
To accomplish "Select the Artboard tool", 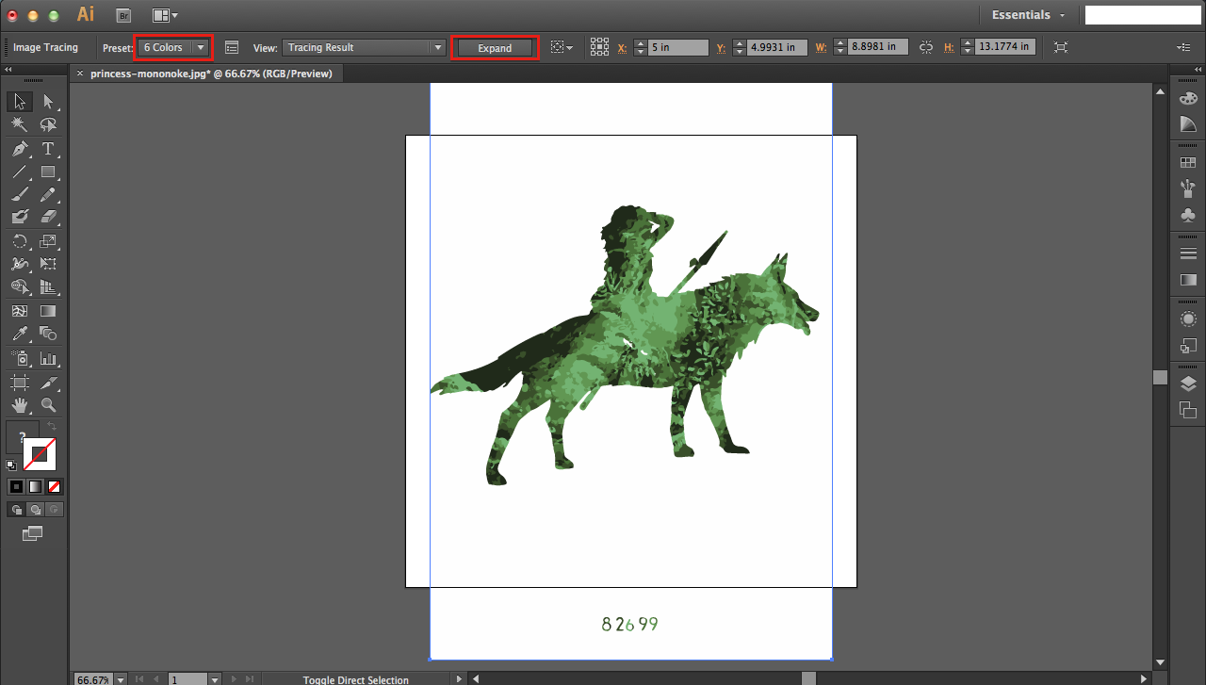I will click(x=20, y=383).
